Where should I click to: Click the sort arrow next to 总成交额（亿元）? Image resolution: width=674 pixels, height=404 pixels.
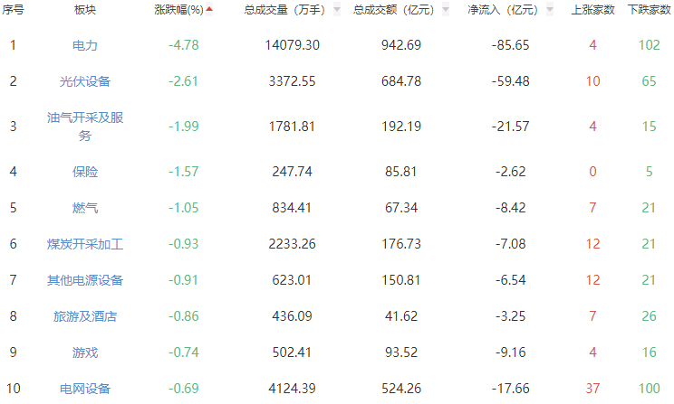[x=446, y=10]
